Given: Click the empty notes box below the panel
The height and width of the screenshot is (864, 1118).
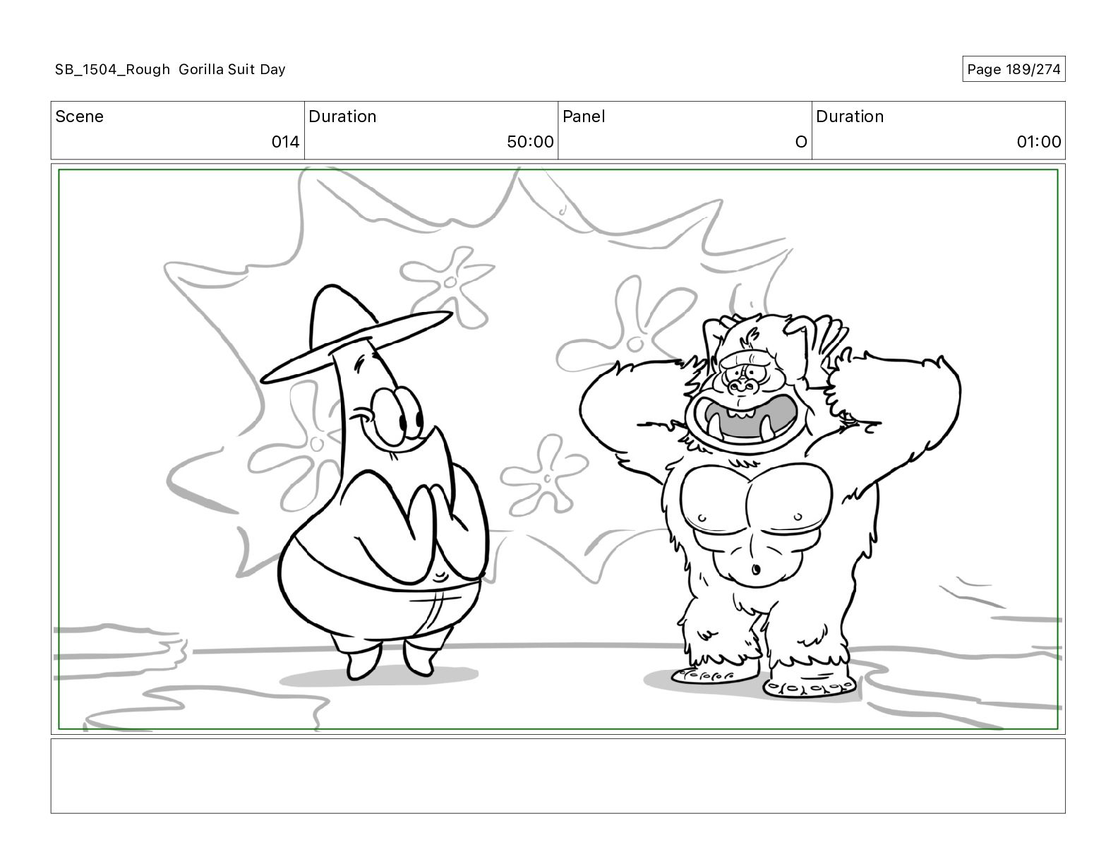Looking at the screenshot, I should (x=558, y=776).
